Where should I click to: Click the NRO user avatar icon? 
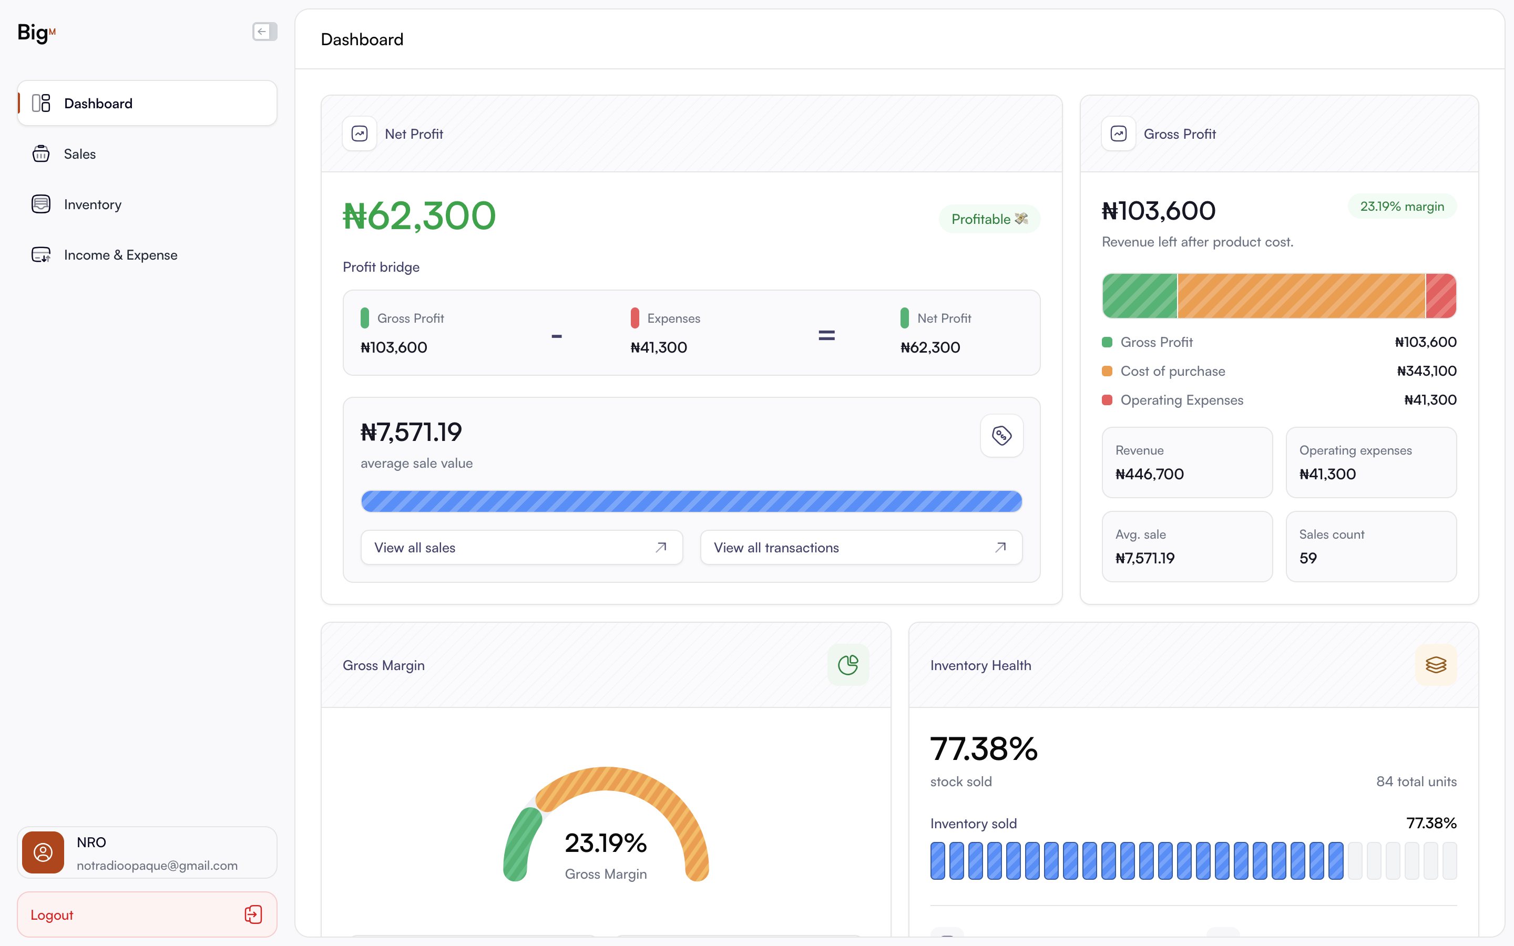(x=43, y=852)
